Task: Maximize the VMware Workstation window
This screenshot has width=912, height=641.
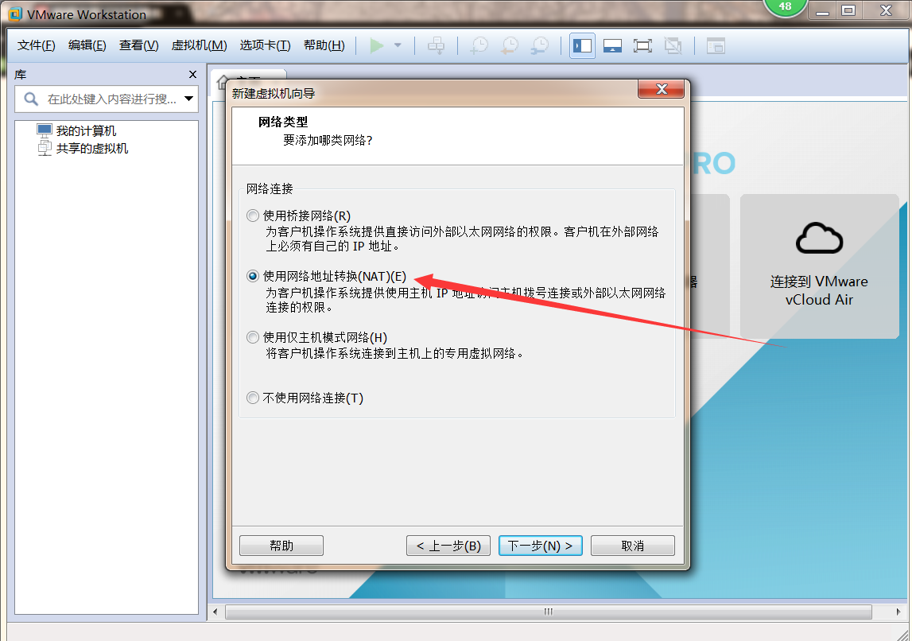Action: [849, 10]
